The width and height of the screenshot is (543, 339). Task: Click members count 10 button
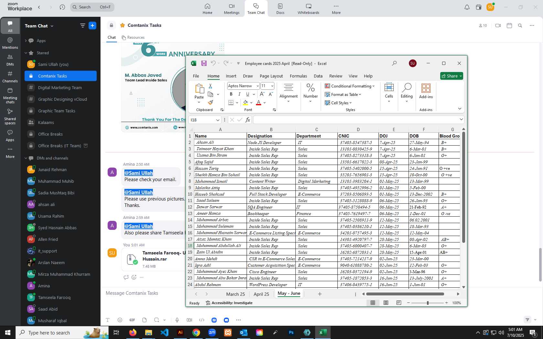[483, 26]
